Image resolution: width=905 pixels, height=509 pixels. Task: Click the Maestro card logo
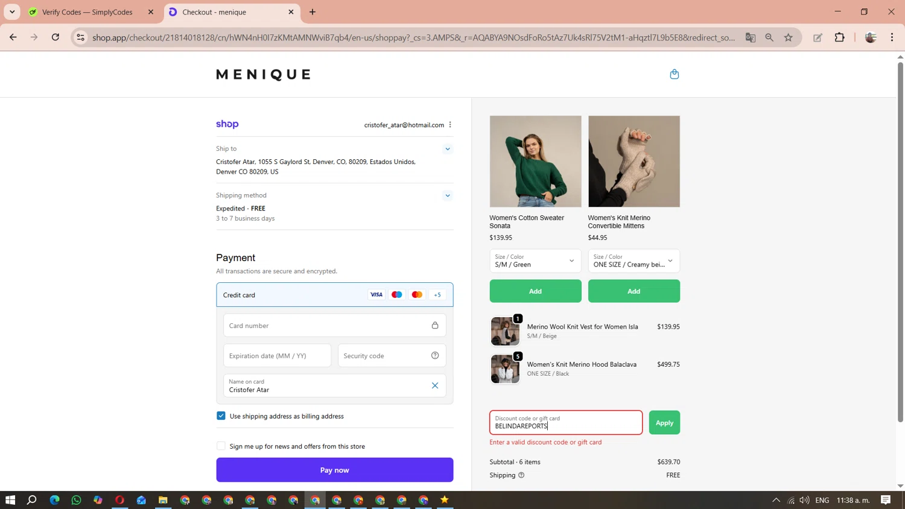pyautogui.click(x=396, y=295)
